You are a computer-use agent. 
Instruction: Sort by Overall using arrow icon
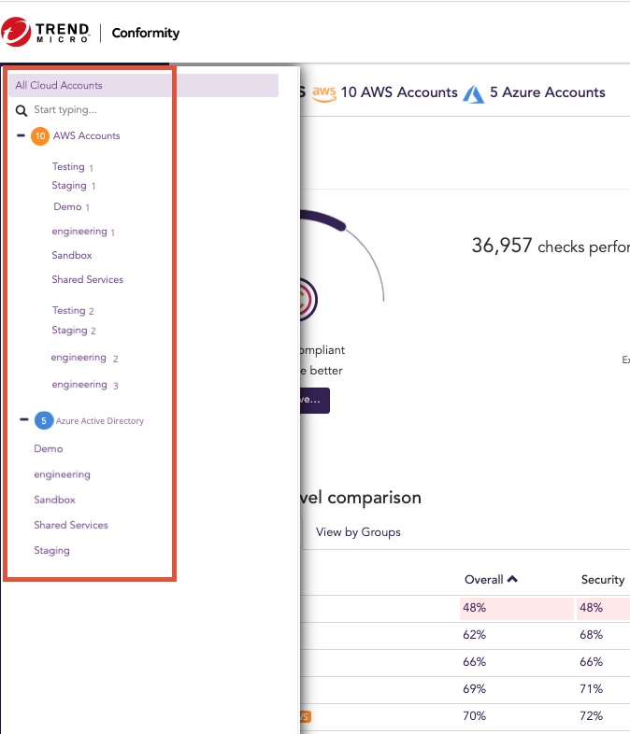click(512, 579)
